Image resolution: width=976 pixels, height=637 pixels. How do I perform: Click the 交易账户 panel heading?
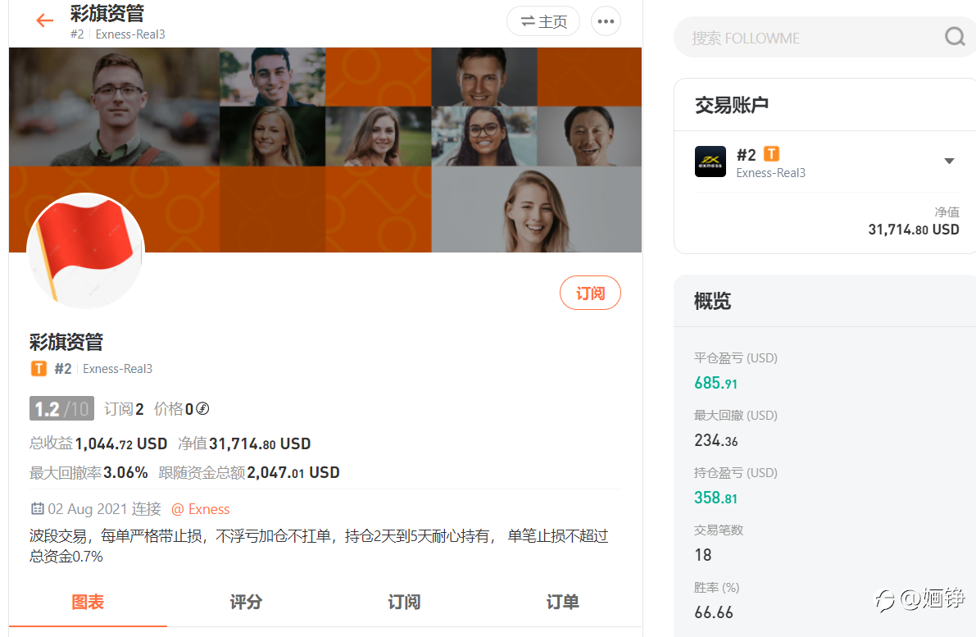pos(731,105)
